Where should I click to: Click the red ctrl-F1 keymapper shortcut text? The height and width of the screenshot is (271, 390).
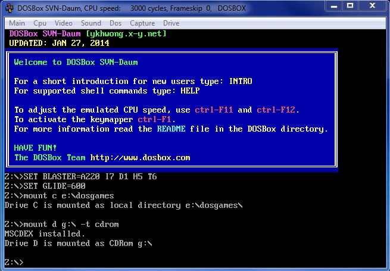point(154,119)
